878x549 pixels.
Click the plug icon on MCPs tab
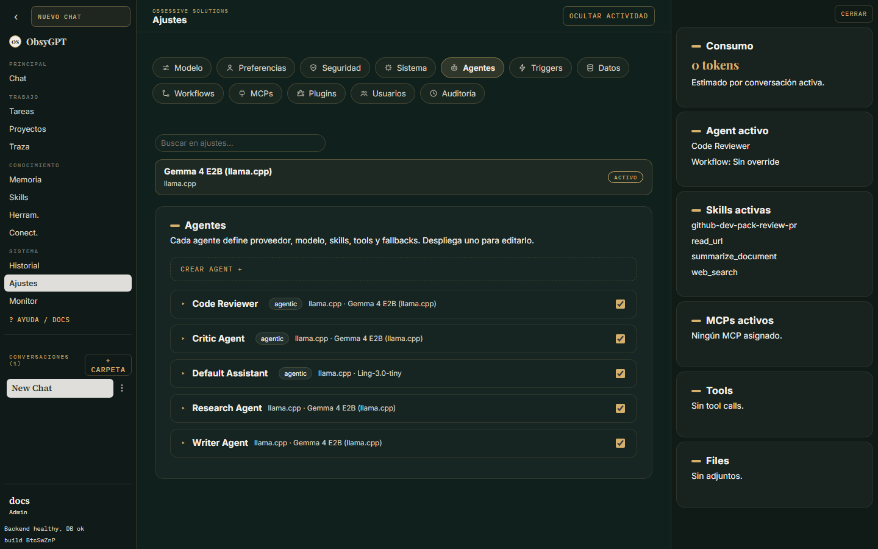[242, 93]
